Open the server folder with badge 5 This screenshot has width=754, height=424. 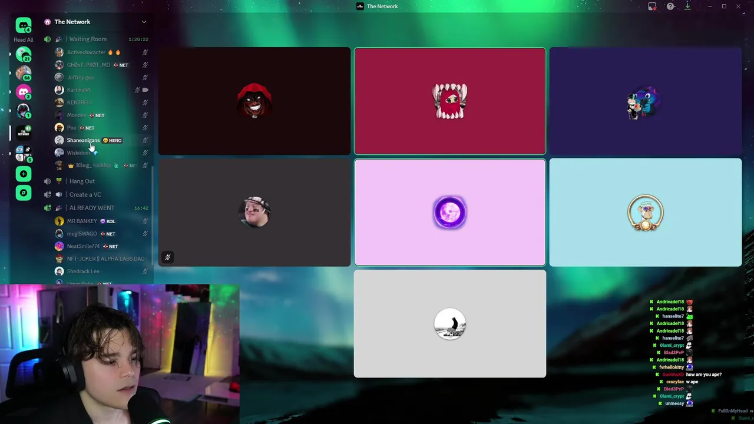click(24, 154)
